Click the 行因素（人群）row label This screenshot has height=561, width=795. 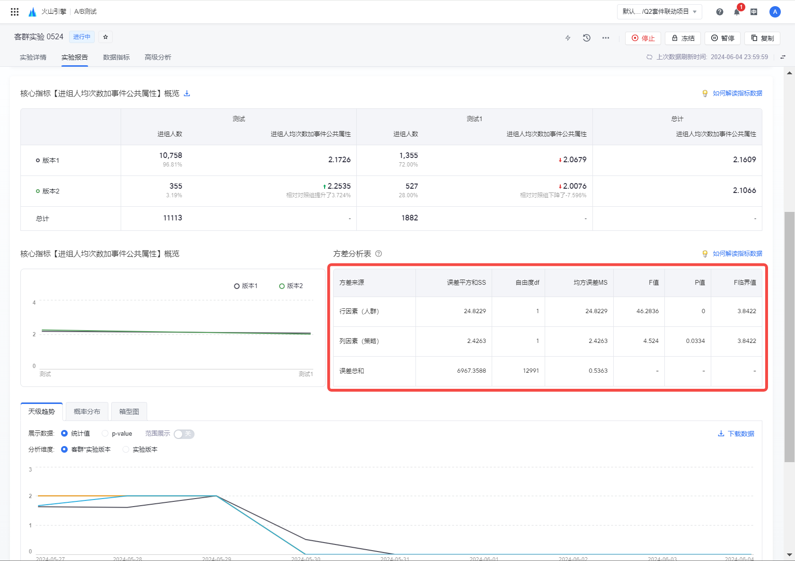click(359, 311)
